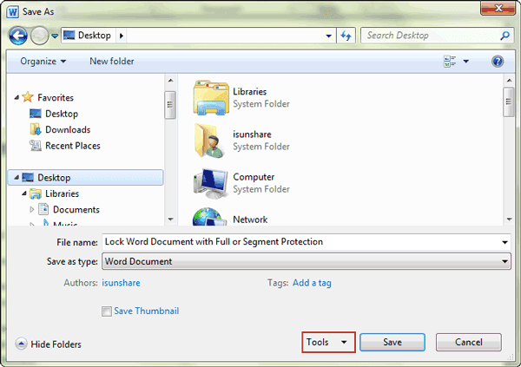Click the Recent Places icon
The image size is (521, 367).
pos(36,146)
